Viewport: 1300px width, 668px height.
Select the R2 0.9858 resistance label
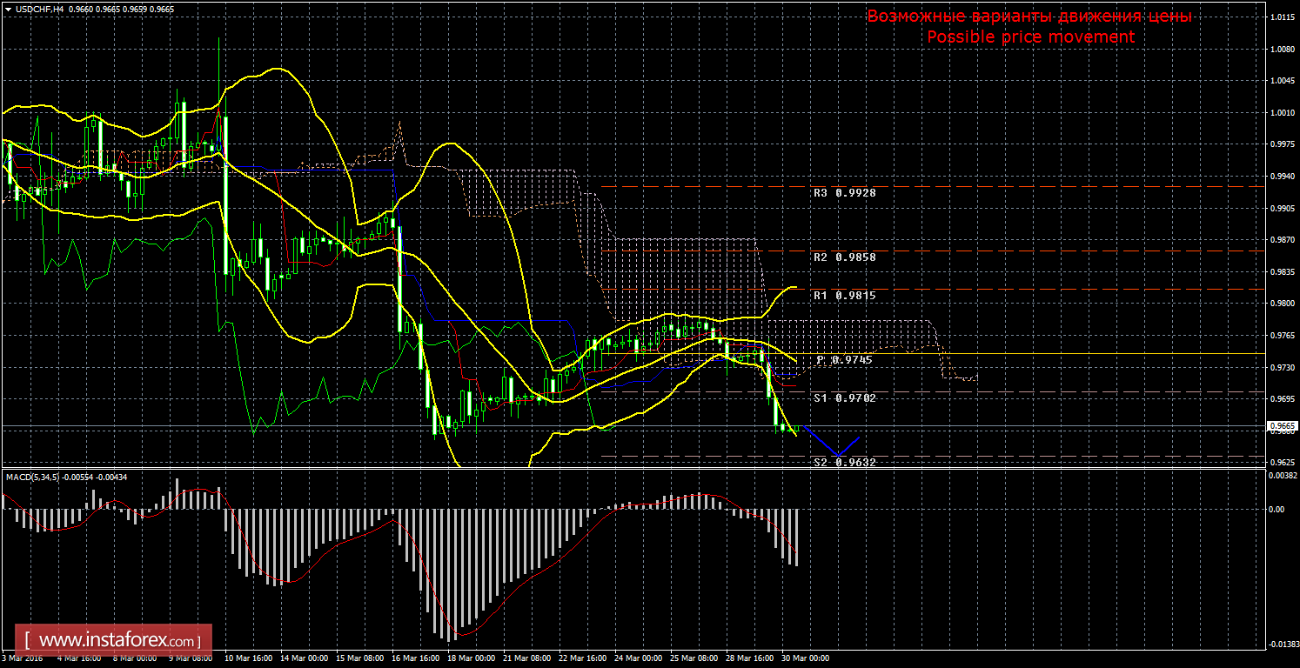(845, 257)
